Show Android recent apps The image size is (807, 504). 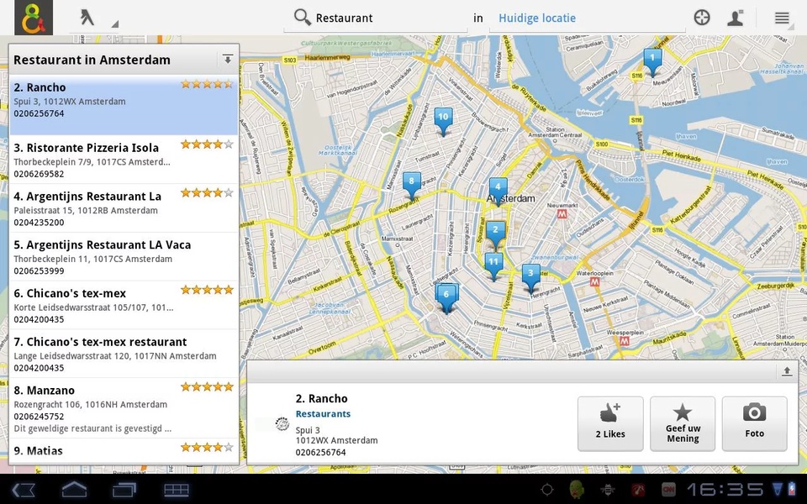[124, 490]
